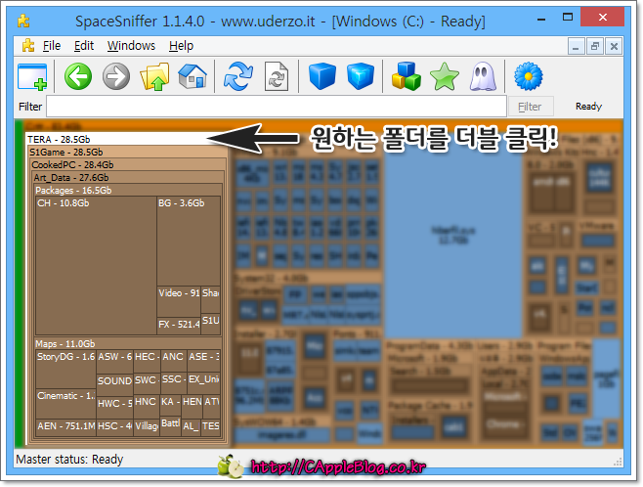This screenshot has width=643, height=487.
Task: Click the New view toolbar icon
Action: (32, 76)
